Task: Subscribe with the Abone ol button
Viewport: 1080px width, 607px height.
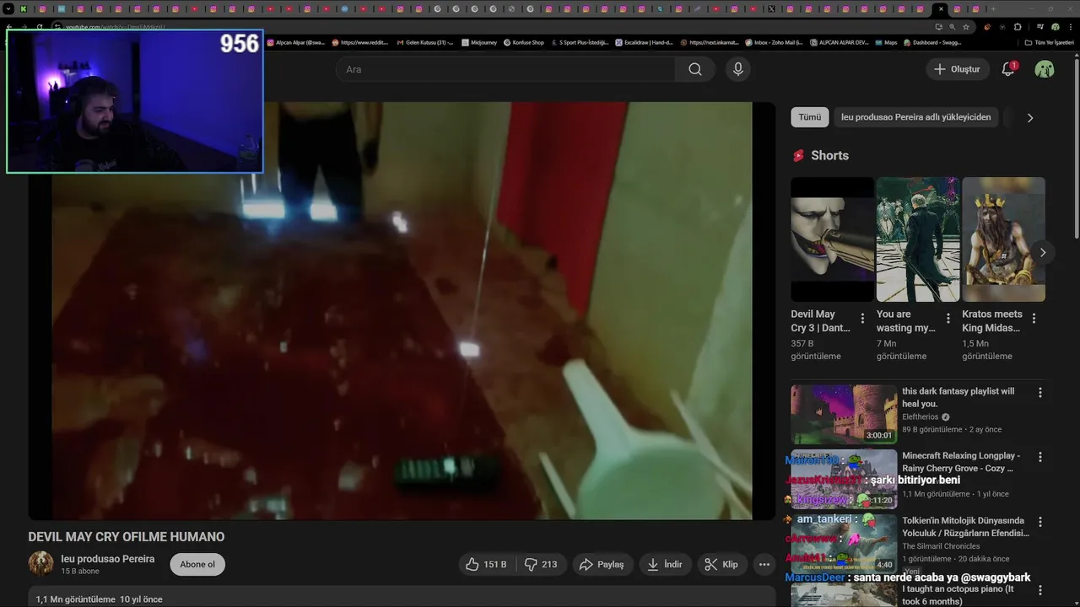Action: [x=197, y=564]
